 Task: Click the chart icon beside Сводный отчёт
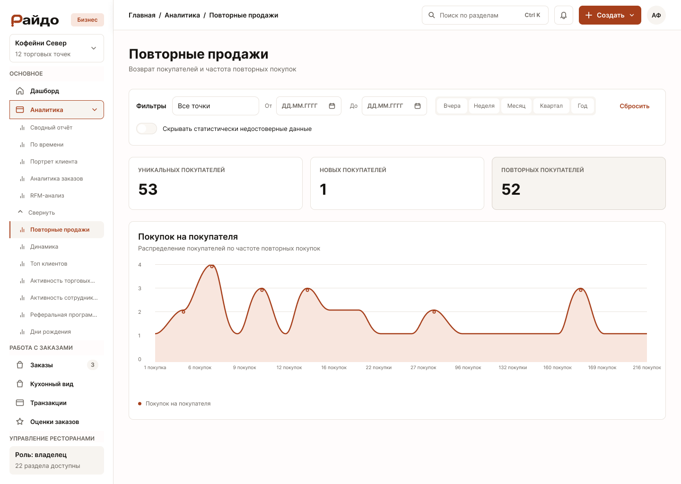point(22,128)
